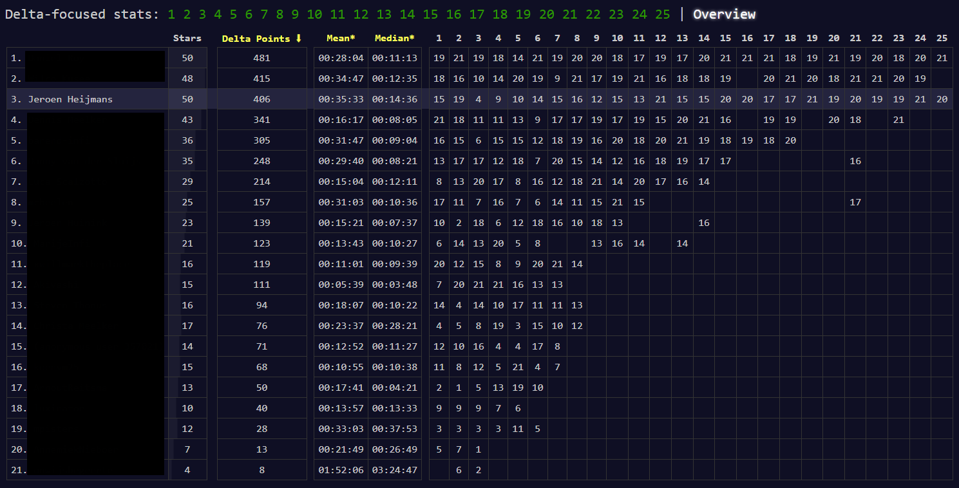Open day 7 link in top navigation
The width and height of the screenshot is (959, 488).
click(x=264, y=14)
